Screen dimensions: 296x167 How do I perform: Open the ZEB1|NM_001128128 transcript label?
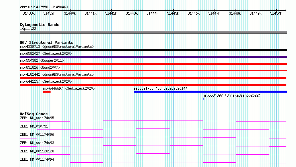37,151
